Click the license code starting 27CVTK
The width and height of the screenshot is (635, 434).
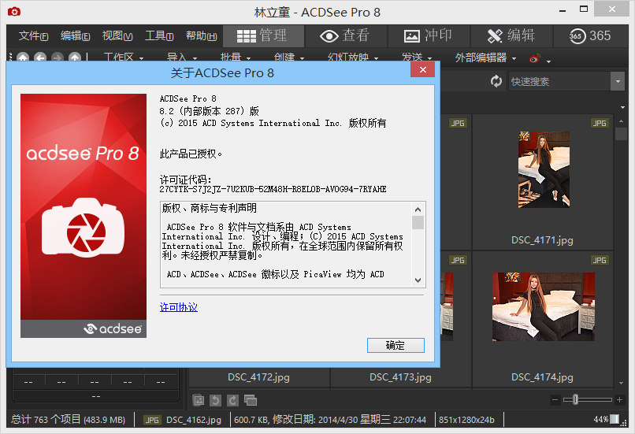pos(273,189)
